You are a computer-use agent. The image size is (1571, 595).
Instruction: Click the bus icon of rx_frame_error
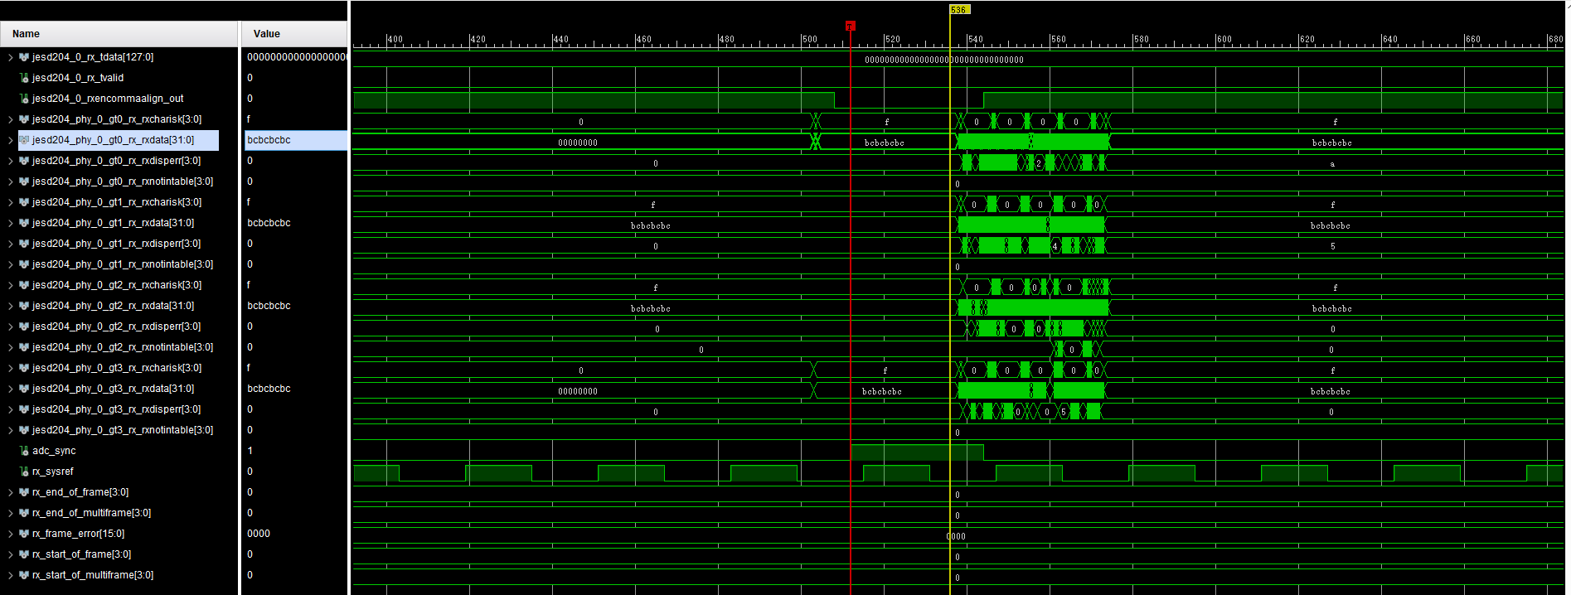click(24, 534)
